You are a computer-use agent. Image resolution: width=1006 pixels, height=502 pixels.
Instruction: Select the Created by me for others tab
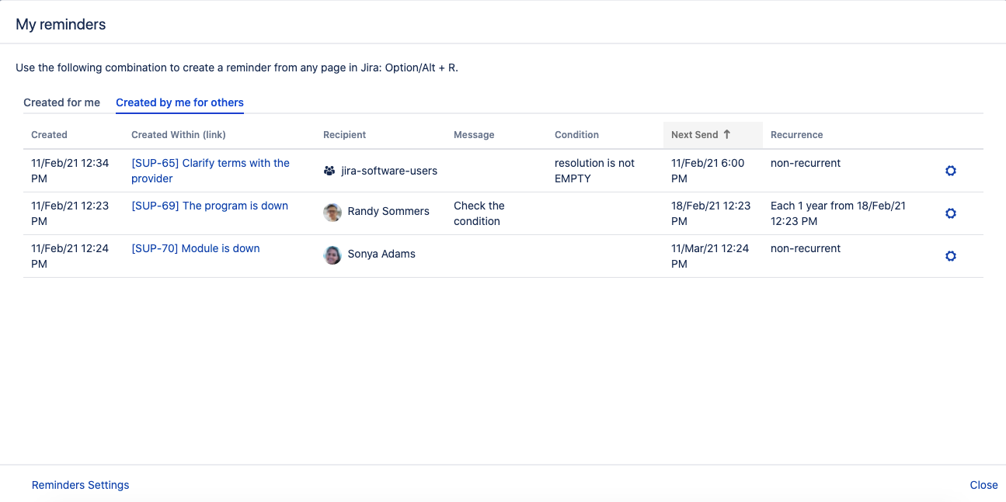[x=179, y=102]
